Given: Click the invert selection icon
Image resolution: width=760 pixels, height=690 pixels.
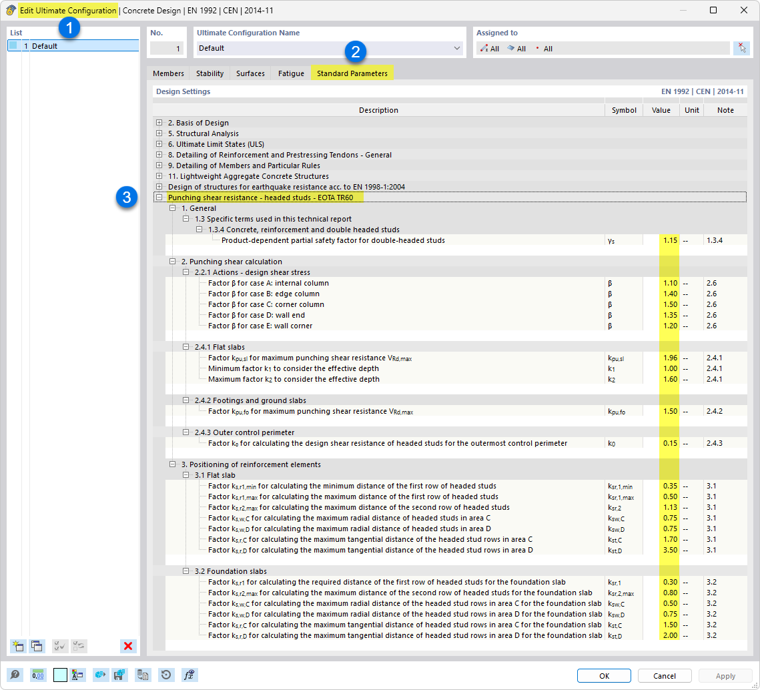Looking at the screenshot, I should (79, 646).
